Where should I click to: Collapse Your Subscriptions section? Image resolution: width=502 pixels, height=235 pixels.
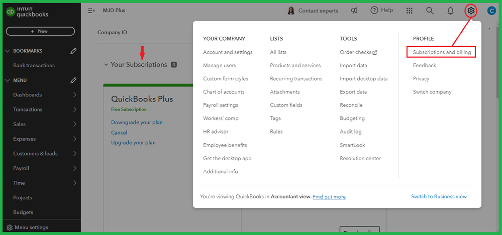tap(106, 65)
